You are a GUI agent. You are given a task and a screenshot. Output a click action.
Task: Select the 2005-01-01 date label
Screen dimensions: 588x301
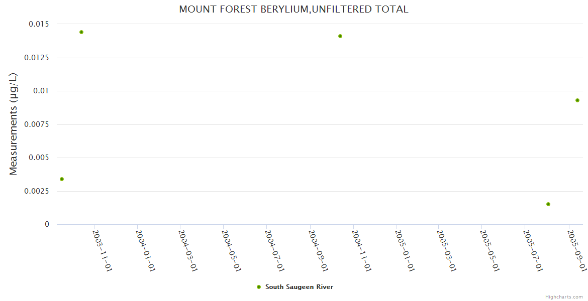pos(405,250)
